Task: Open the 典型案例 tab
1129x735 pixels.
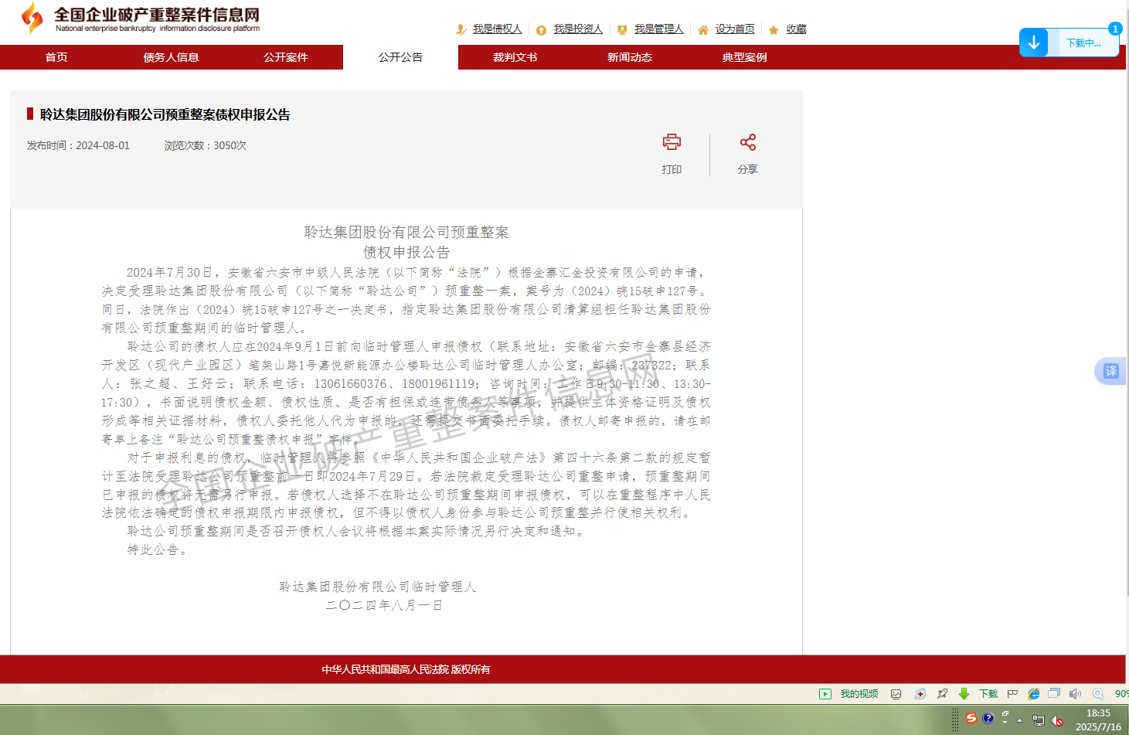Action: [x=744, y=57]
